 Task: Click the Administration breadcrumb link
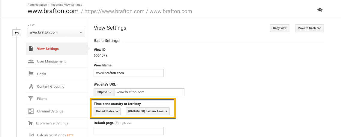[37, 5]
